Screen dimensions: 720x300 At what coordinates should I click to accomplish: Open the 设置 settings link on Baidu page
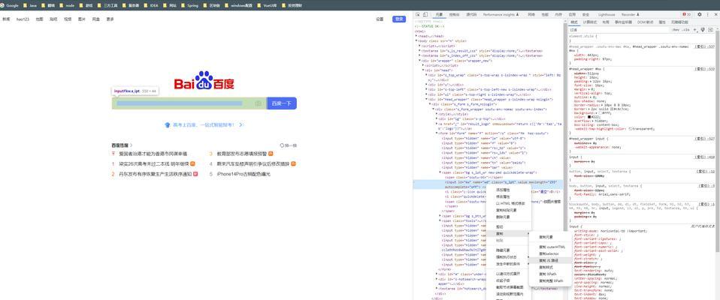380,19
